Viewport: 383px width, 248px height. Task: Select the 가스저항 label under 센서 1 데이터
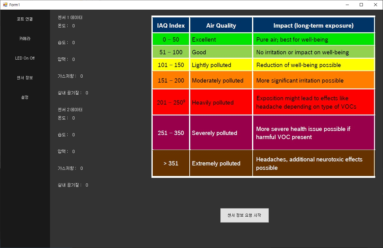(x=67, y=76)
